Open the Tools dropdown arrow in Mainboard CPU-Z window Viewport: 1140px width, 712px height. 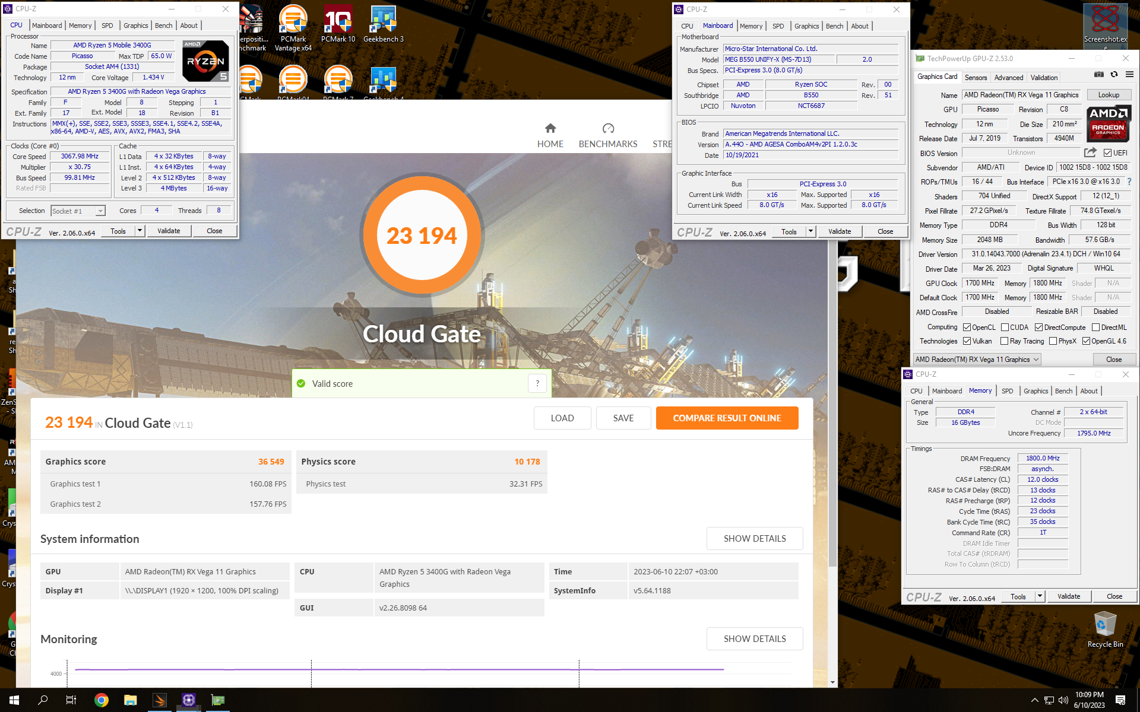coord(811,231)
